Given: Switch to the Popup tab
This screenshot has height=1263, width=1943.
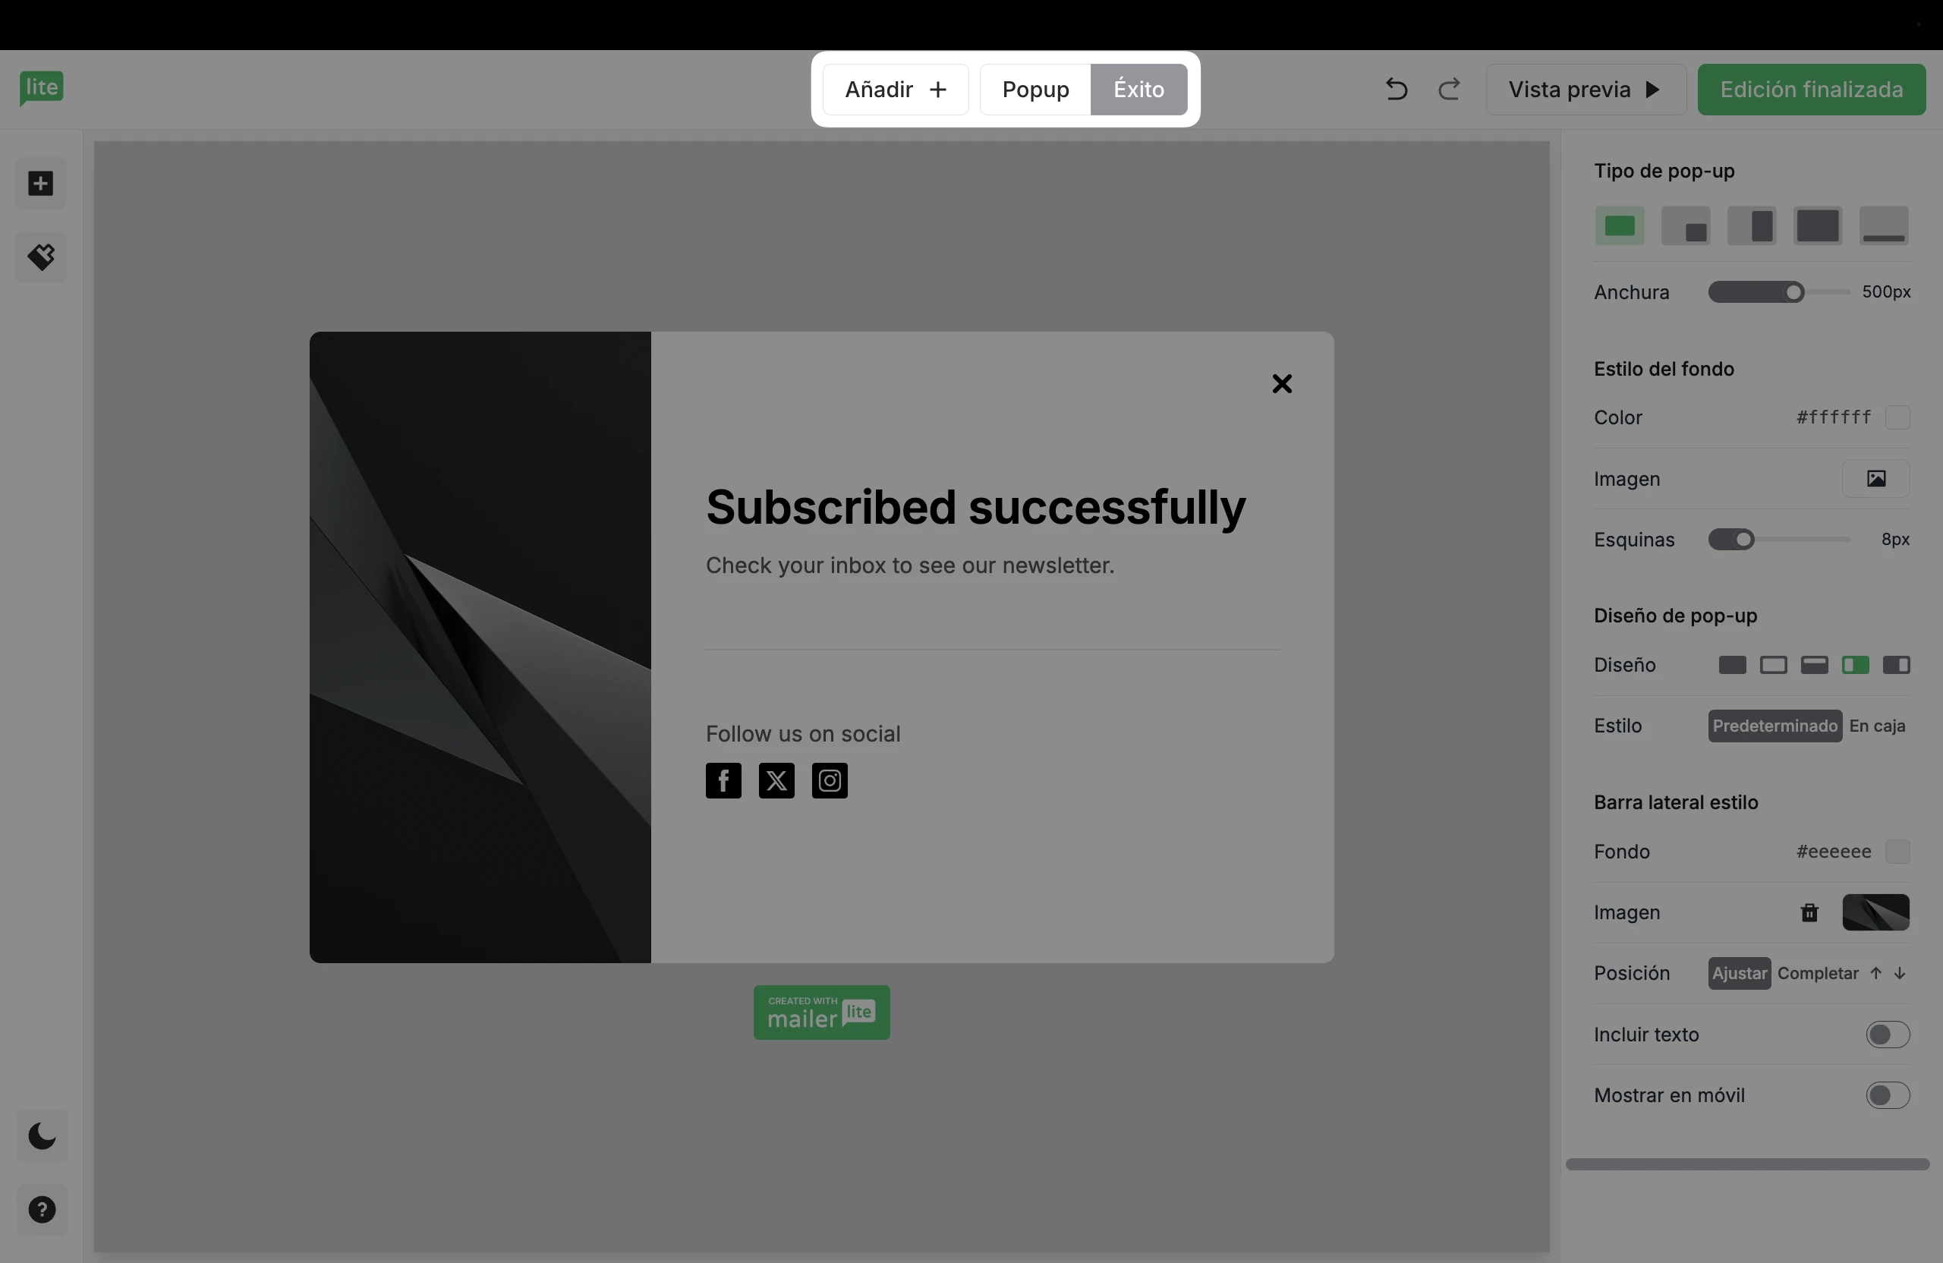Looking at the screenshot, I should tap(1035, 89).
